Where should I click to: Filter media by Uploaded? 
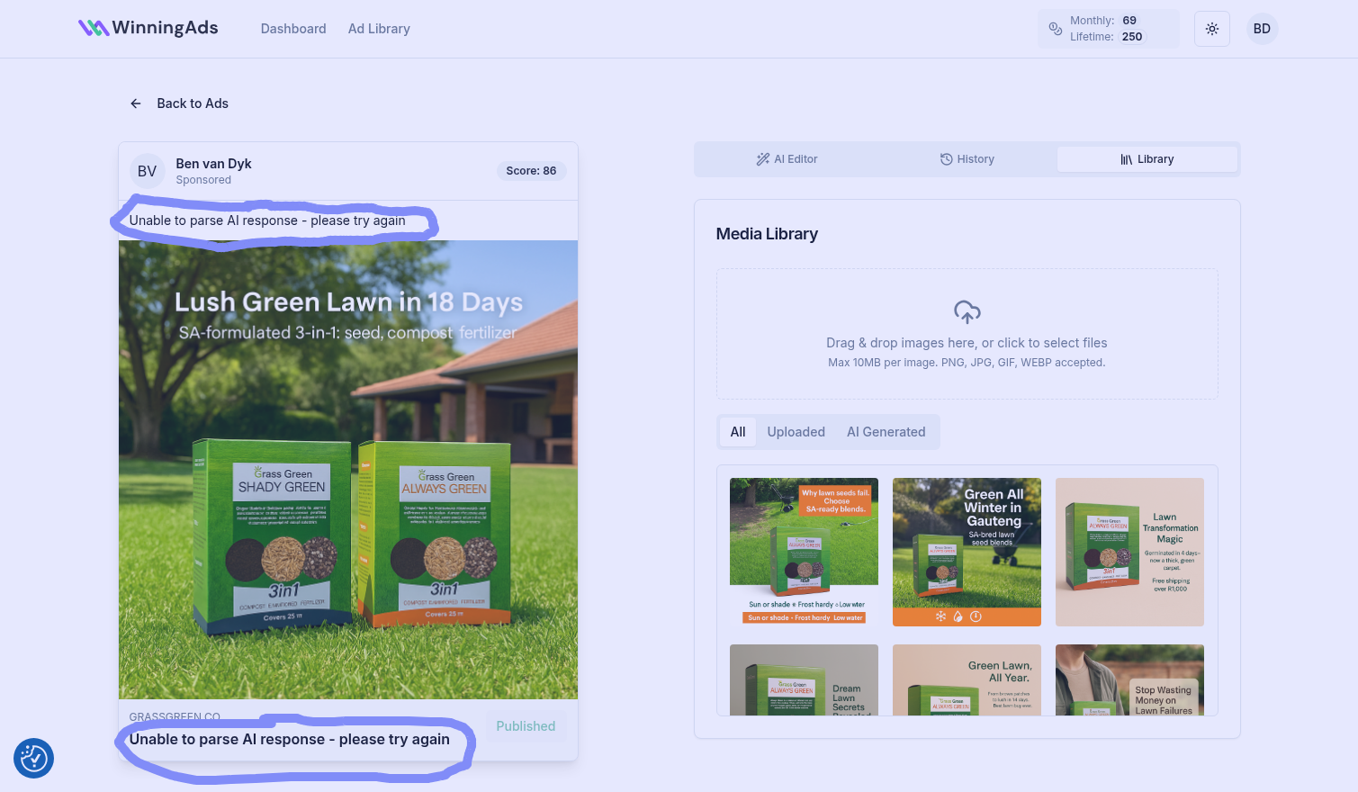[x=796, y=432]
